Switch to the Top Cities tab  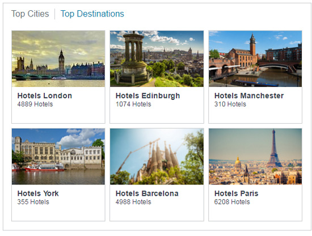(x=30, y=14)
